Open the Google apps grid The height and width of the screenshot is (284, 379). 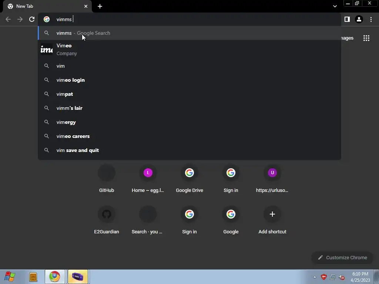pos(366,38)
